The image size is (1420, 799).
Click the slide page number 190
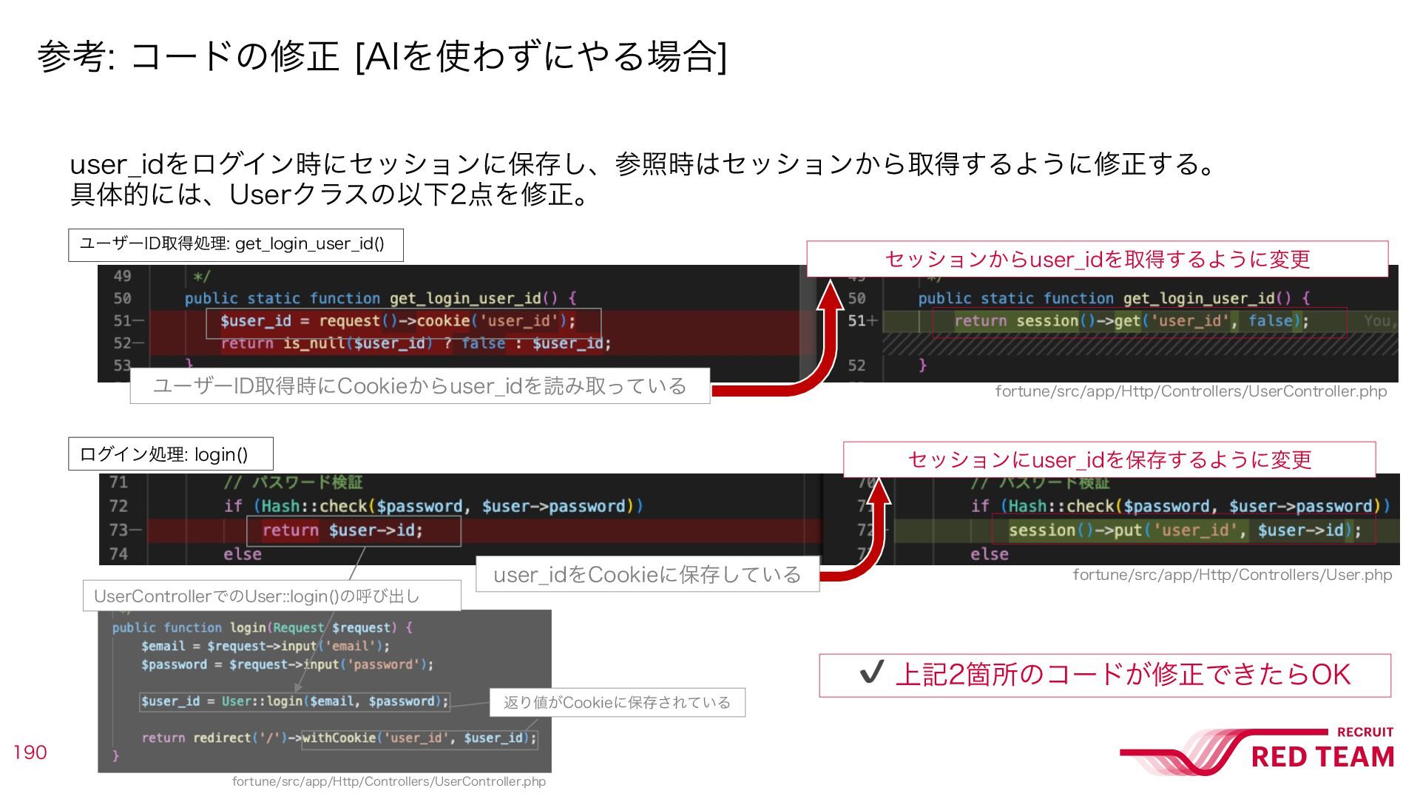pyautogui.click(x=30, y=752)
